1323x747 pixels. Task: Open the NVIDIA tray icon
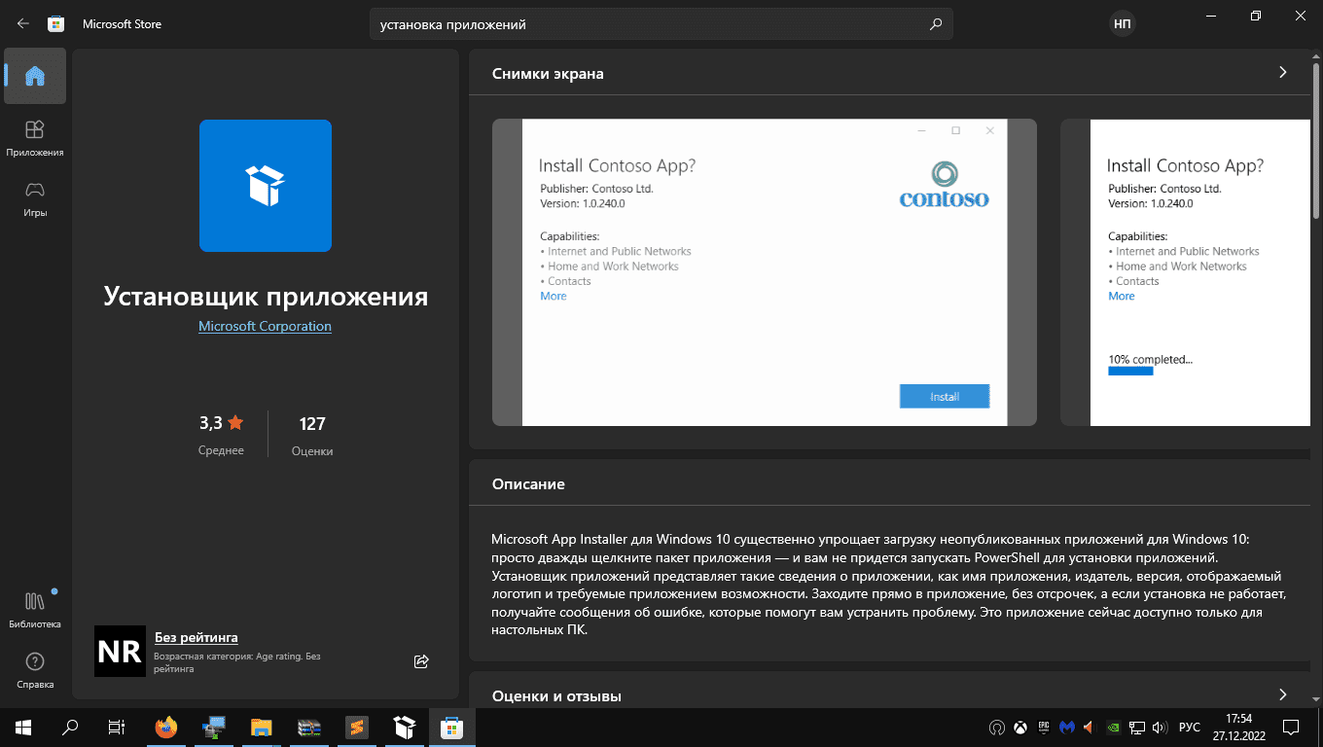click(x=1114, y=727)
